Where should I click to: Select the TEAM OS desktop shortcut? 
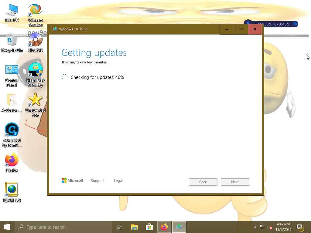12,193
